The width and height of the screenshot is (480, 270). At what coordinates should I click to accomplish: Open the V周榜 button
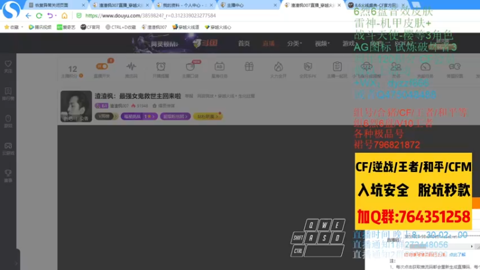[x=106, y=116]
